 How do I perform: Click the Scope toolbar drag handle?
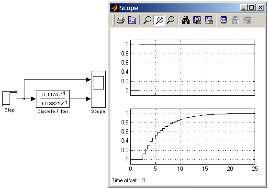tap(113, 20)
